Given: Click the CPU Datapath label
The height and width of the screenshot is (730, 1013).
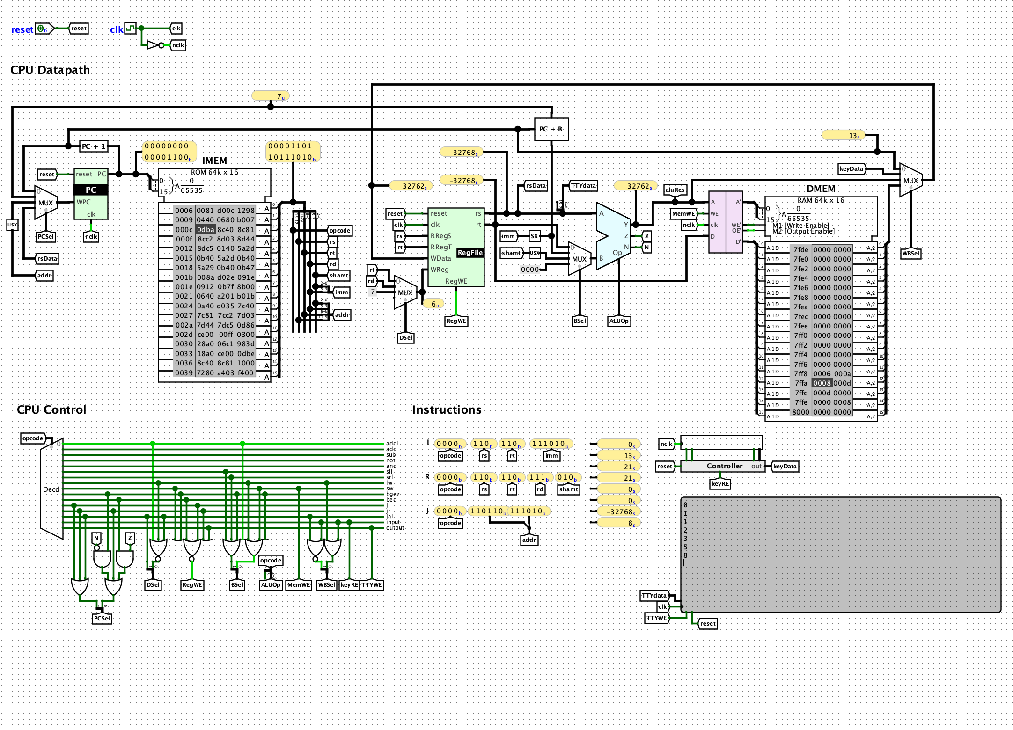Looking at the screenshot, I should (x=50, y=70).
